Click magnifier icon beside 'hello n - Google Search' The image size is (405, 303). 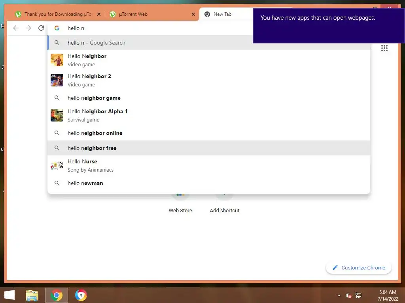point(57,43)
